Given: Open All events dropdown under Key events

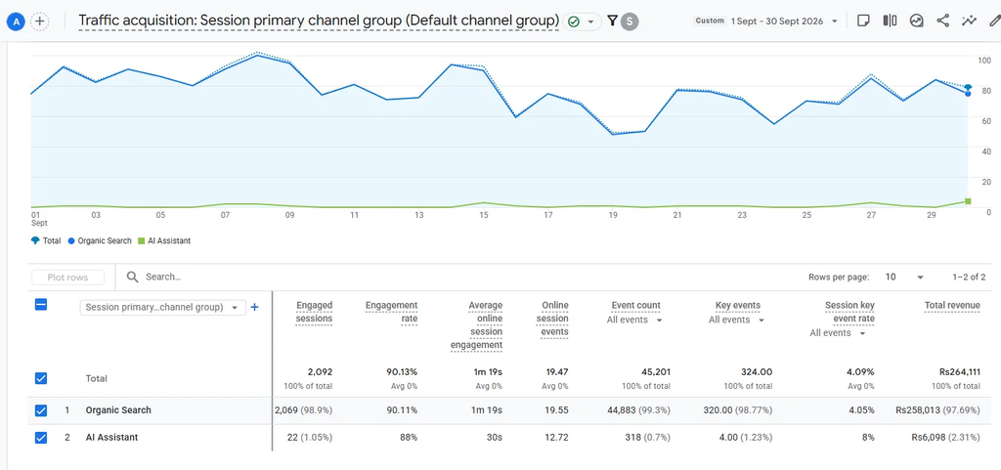Looking at the screenshot, I should click(x=737, y=320).
